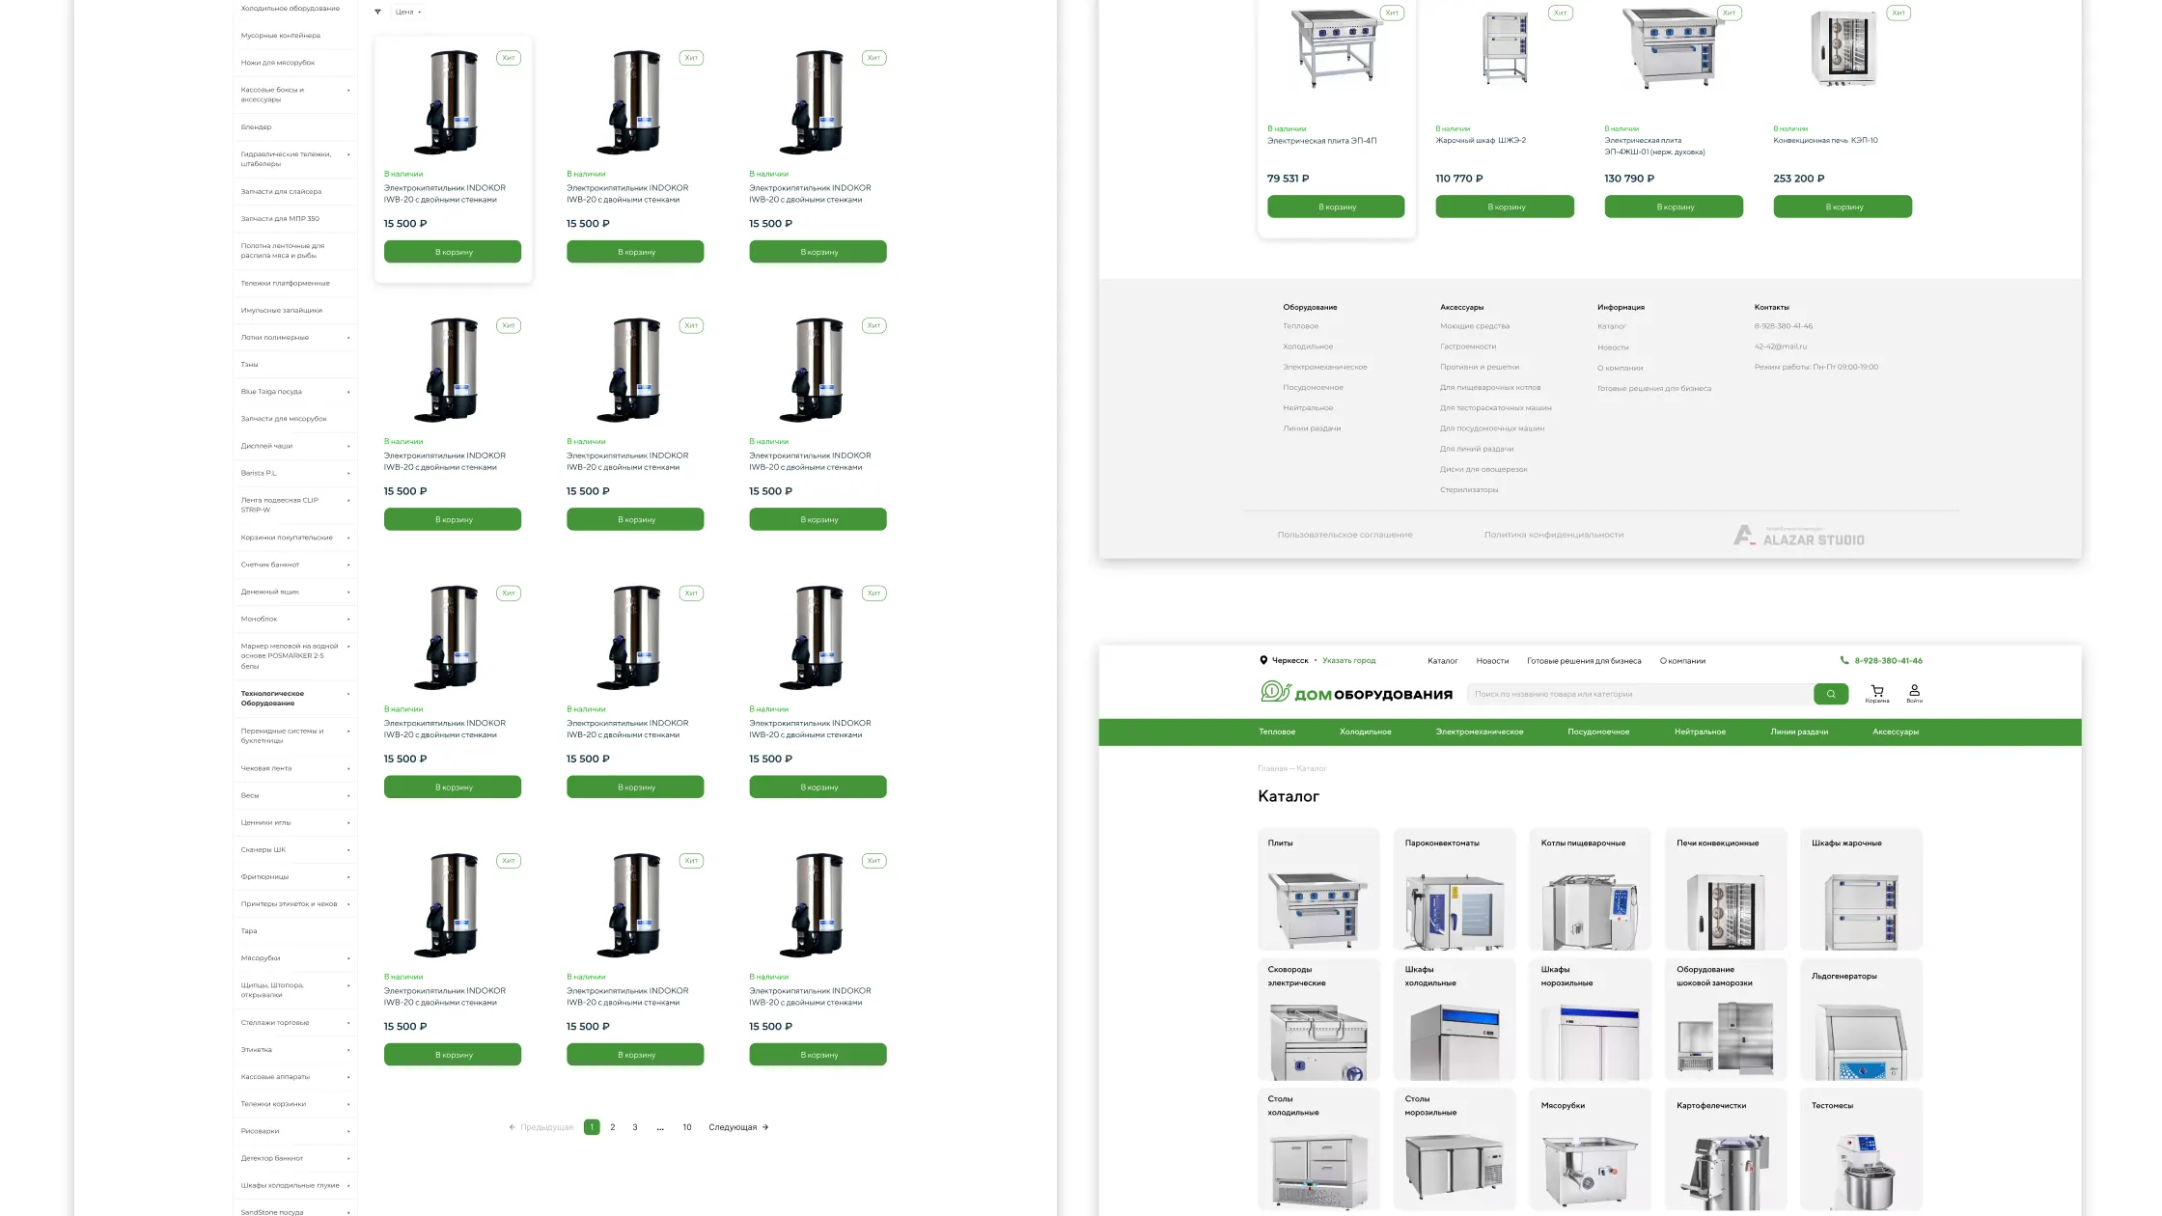
Task: Open О компании in the header top menu
Action: click(x=1682, y=661)
